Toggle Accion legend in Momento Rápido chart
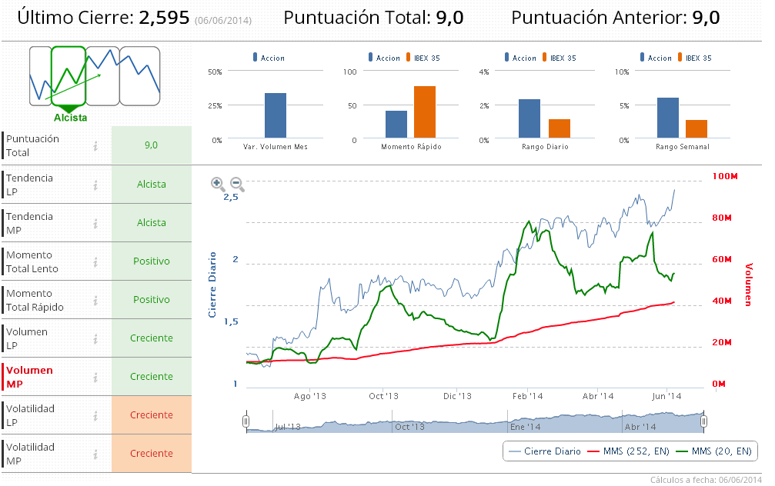Image resolution: width=775 pixels, height=486 pixels. [x=384, y=58]
